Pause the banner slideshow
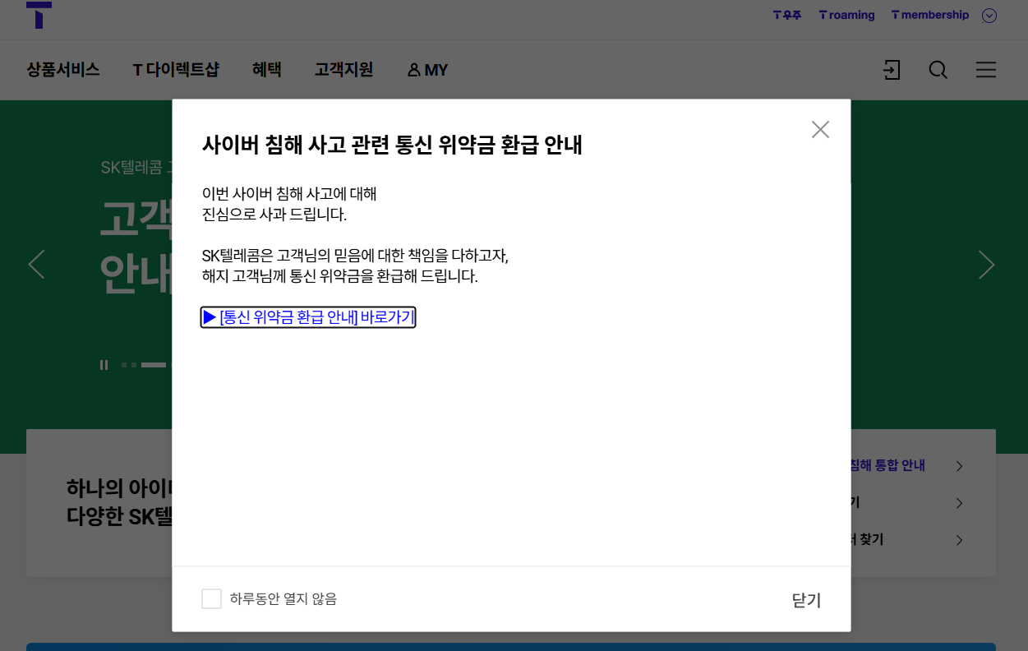The width and height of the screenshot is (1028, 651). 104,364
